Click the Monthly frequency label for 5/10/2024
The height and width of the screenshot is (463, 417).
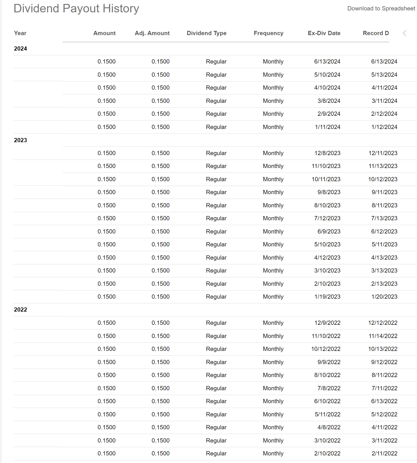(273, 74)
